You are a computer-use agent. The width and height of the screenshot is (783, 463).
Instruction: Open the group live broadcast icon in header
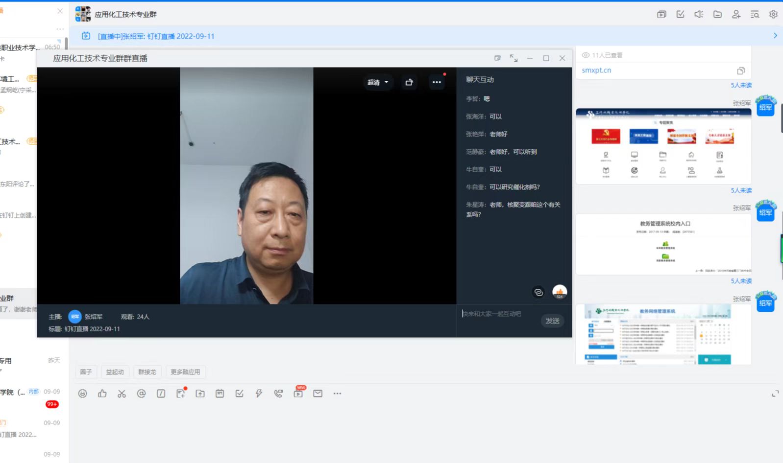click(x=661, y=14)
